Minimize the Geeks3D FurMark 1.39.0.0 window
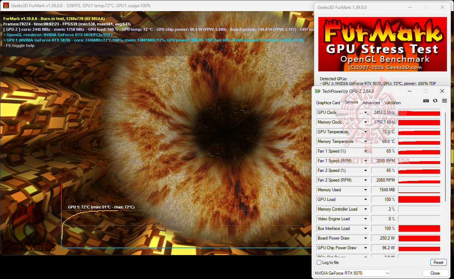This screenshot has width=454, height=279. click(410, 7)
